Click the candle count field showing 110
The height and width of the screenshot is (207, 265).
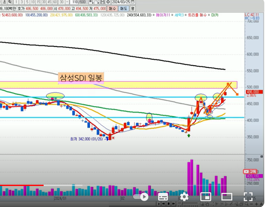coord(74,2)
